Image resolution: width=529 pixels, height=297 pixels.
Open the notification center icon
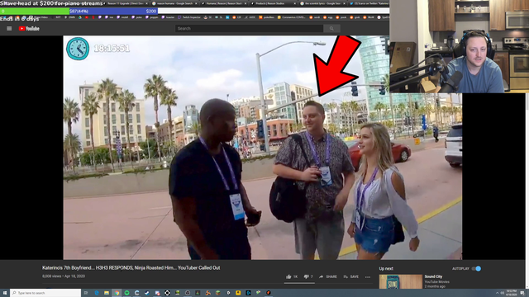pyautogui.click(x=522, y=293)
